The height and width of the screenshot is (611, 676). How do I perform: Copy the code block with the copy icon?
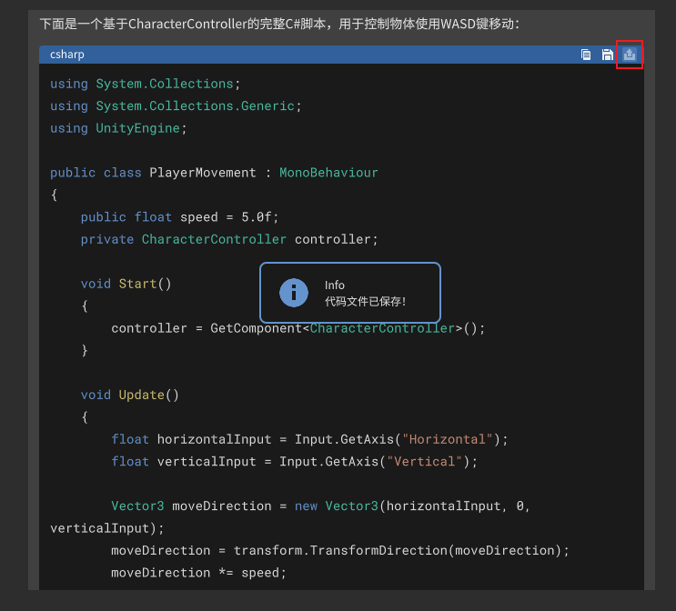pos(586,55)
